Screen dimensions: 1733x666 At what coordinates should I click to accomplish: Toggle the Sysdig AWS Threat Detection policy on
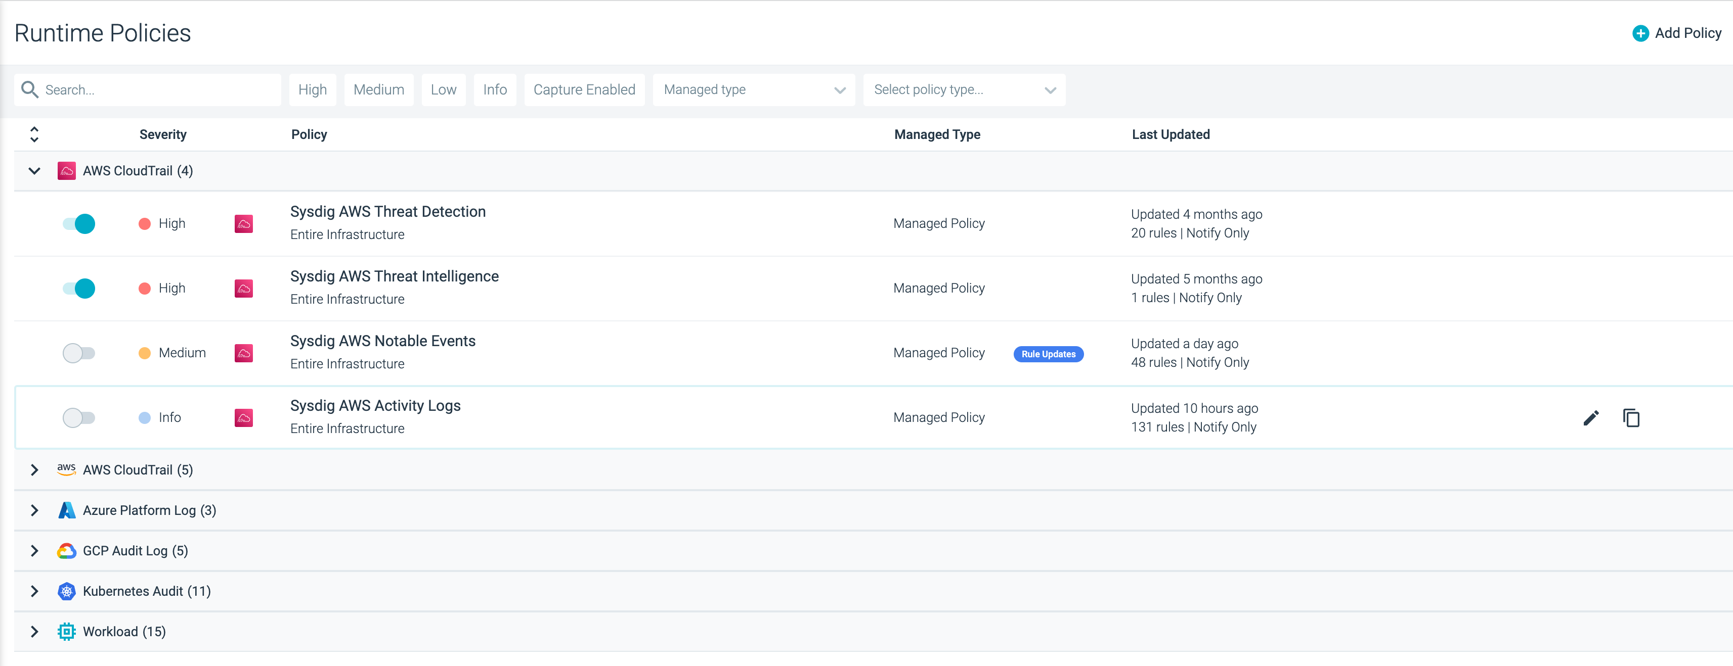(78, 222)
